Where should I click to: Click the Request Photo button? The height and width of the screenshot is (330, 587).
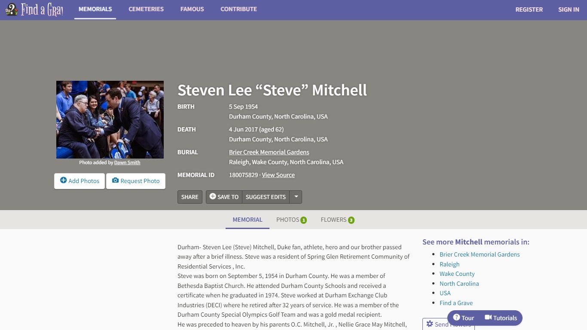click(x=136, y=181)
